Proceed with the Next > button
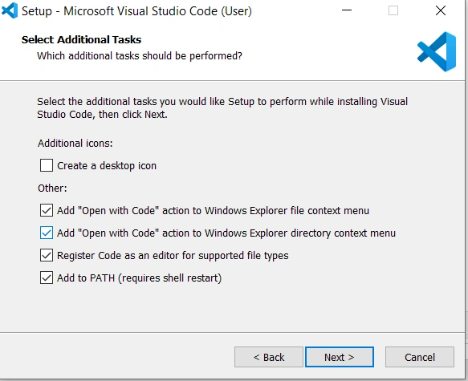 340,357
